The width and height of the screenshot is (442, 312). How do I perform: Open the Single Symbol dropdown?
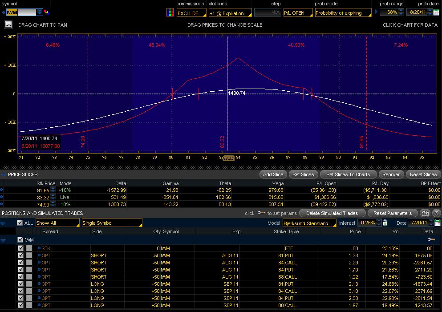pos(112,223)
